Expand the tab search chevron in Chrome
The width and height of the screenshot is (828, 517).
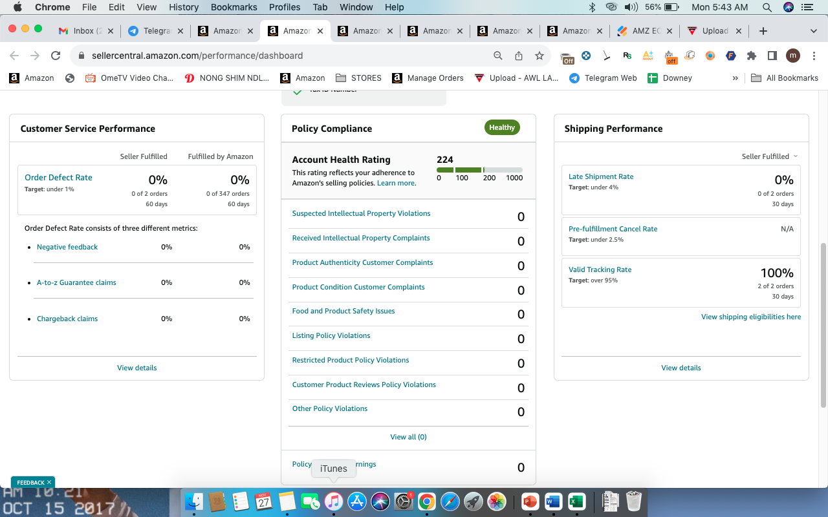tap(813, 31)
